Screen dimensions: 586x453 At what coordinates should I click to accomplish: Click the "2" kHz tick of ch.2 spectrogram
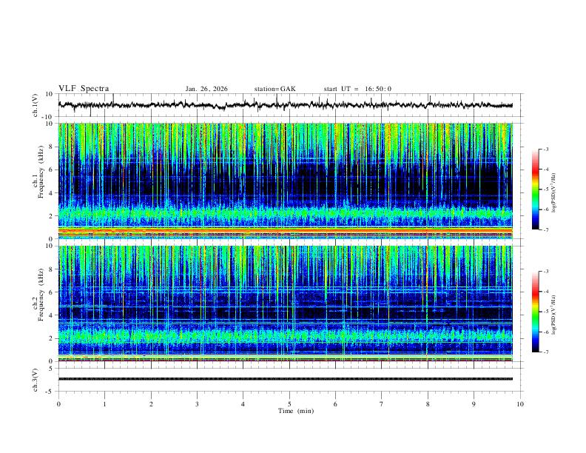pos(52,338)
